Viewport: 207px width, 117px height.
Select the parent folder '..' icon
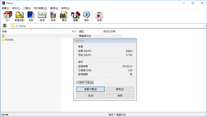point(3,36)
